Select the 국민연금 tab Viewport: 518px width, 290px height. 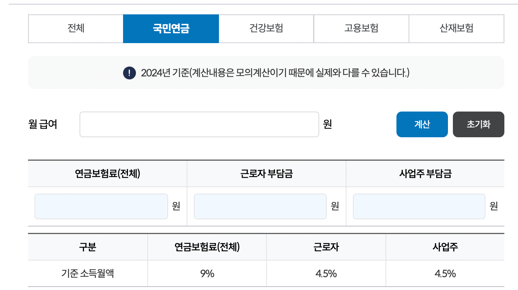[x=171, y=28]
